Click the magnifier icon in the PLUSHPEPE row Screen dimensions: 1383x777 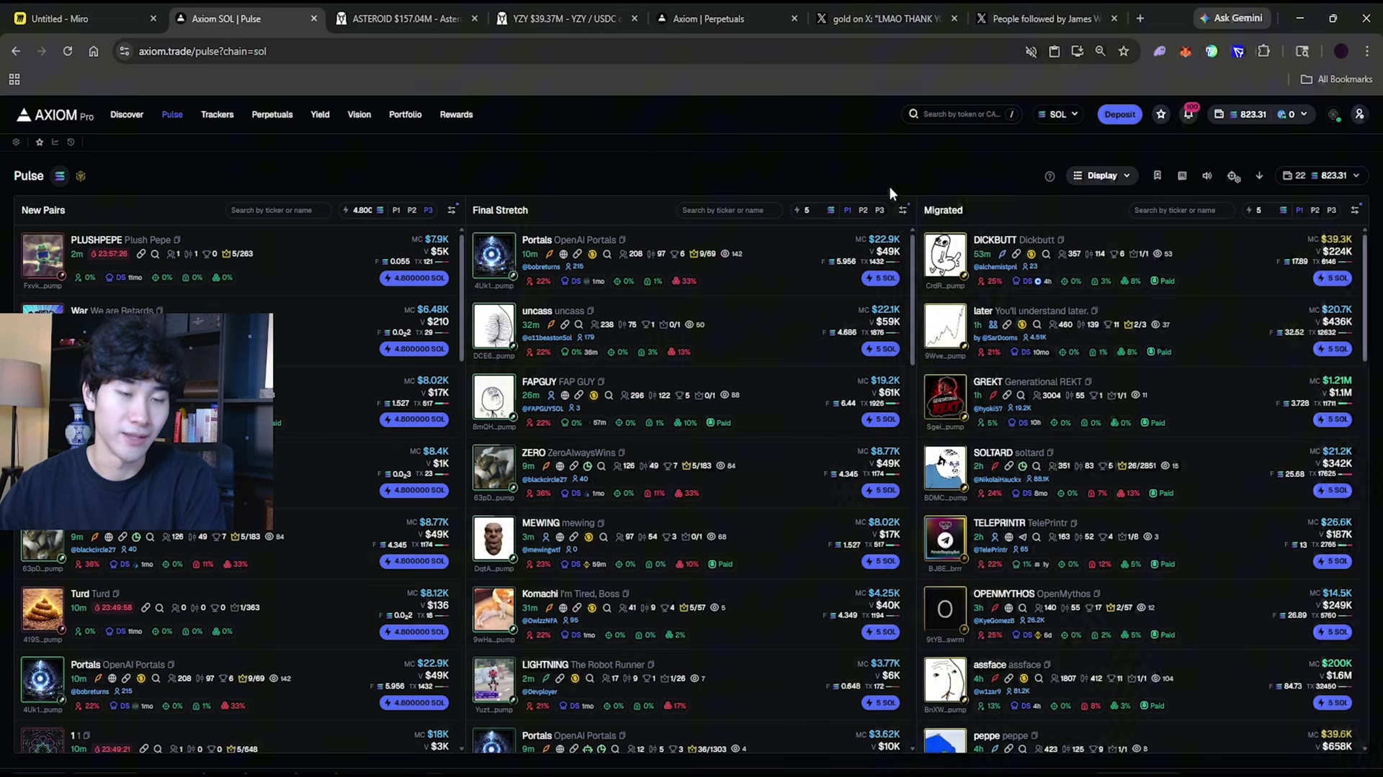click(155, 254)
